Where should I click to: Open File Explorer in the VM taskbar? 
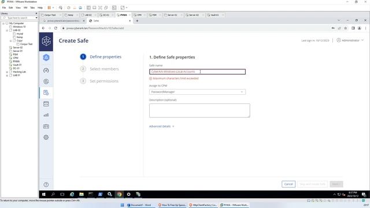pos(82,194)
